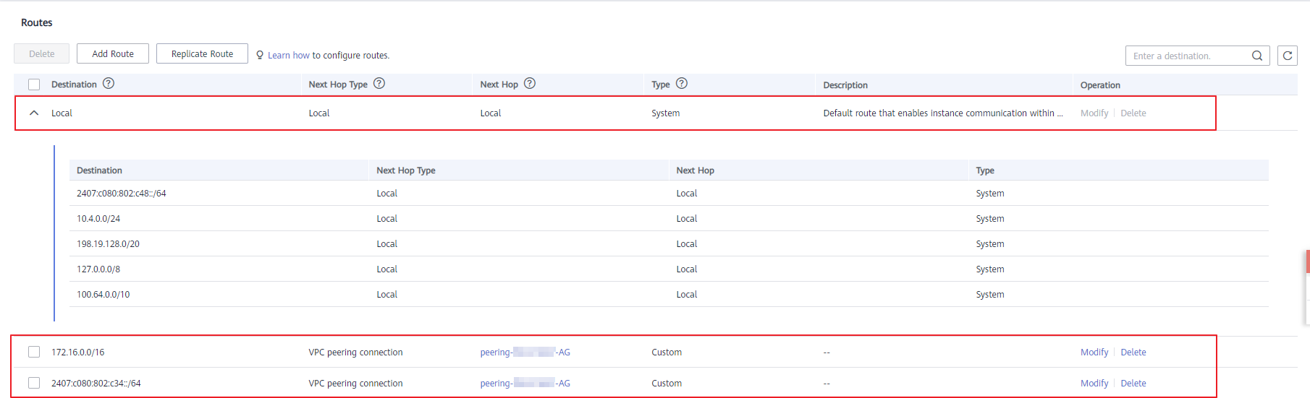Collapse the Local route row
This screenshot has width=1310, height=398.
tap(34, 113)
